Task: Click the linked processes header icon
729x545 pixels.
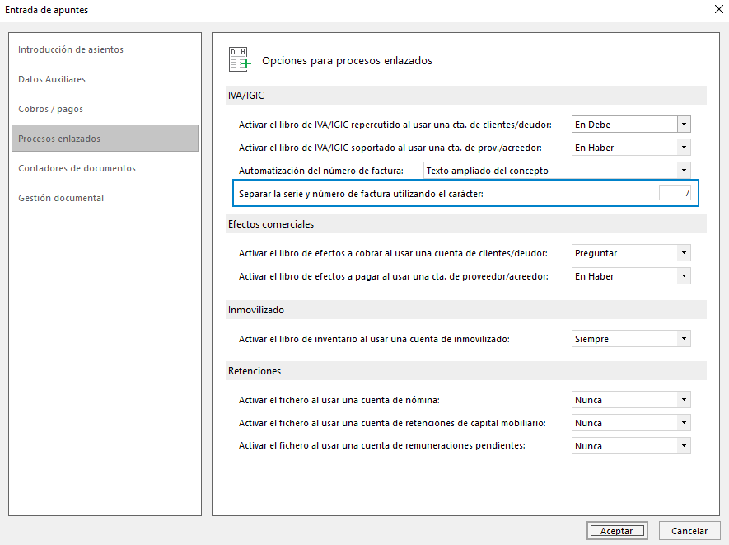Action: [240, 59]
